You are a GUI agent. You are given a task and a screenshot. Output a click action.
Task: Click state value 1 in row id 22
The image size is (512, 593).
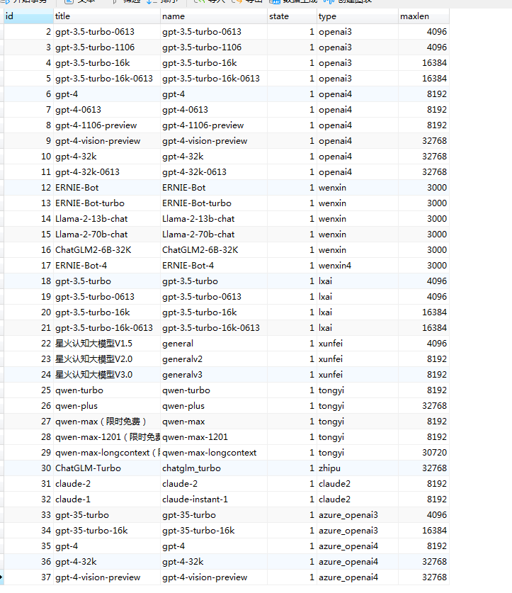292,344
